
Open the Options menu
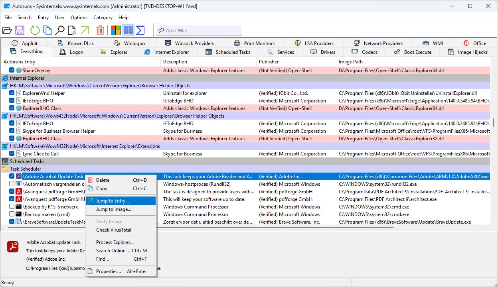pyautogui.click(x=79, y=18)
